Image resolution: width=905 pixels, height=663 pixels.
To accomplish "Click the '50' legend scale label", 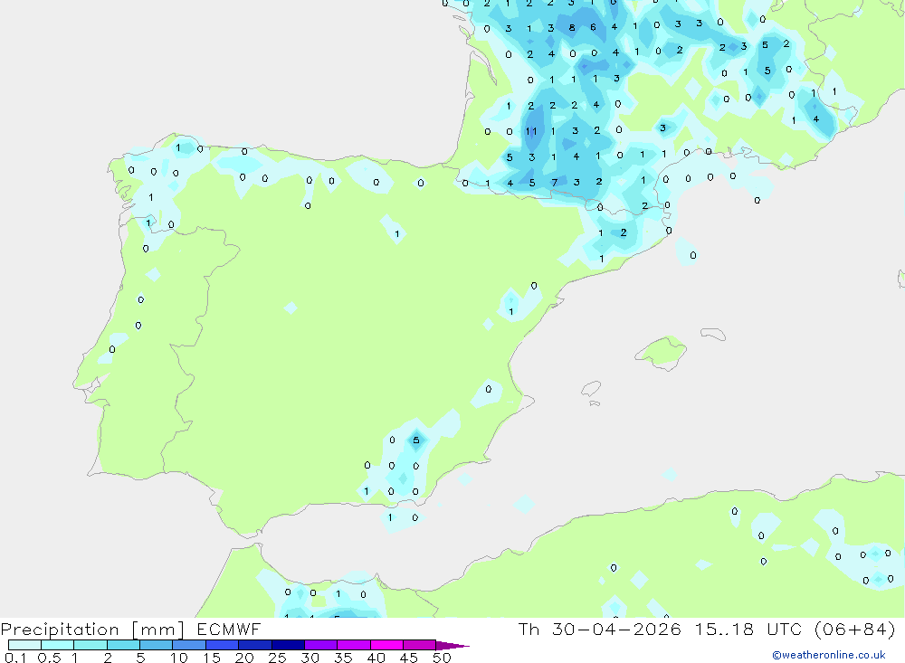I will [443, 658].
